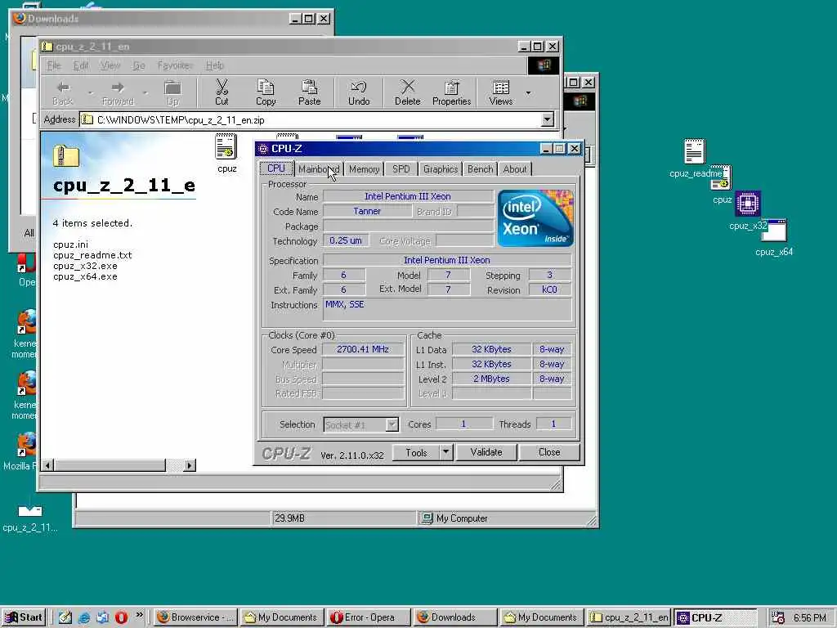Click the left pane scroll right arrow

click(x=189, y=465)
